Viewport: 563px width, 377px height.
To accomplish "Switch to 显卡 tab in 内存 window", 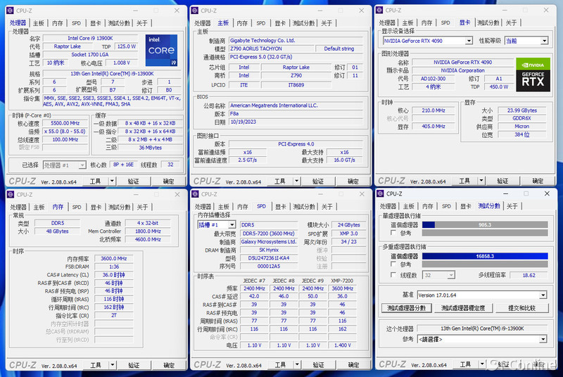I will point(96,207).
